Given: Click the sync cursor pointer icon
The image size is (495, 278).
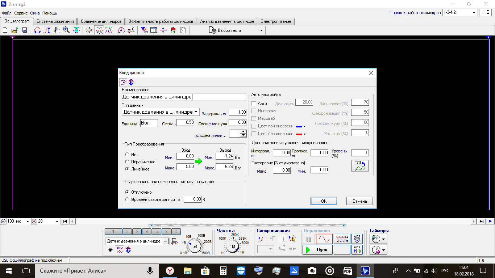Looking at the screenshot, I should pyautogui.click(x=292, y=239).
